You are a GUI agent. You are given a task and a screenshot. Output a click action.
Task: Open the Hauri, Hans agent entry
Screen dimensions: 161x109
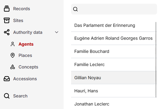[x=86, y=91]
